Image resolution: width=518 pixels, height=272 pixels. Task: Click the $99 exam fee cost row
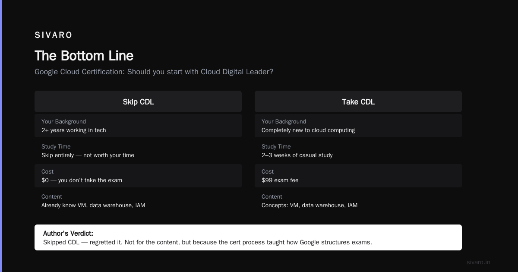358,176
